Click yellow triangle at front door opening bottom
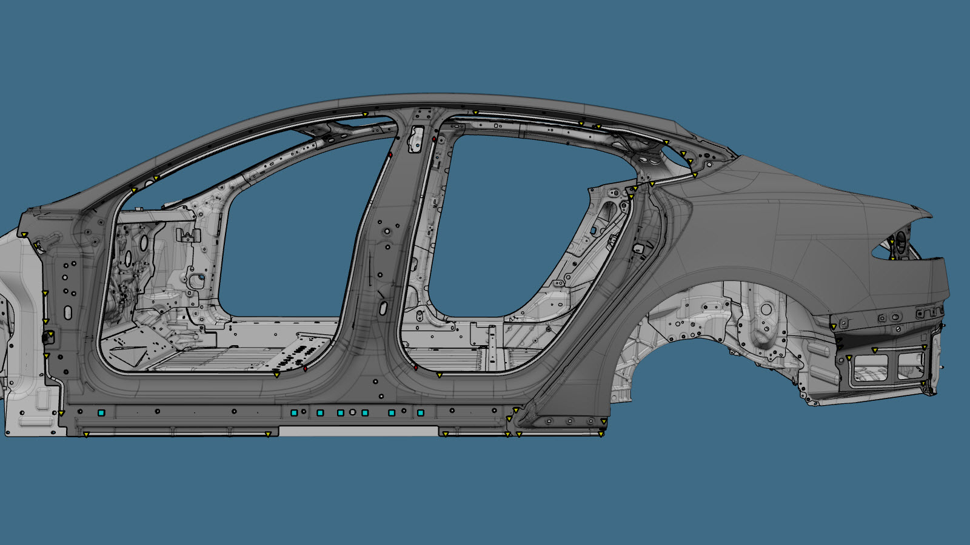The width and height of the screenshot is (970, 545). (x=277, y=375)
